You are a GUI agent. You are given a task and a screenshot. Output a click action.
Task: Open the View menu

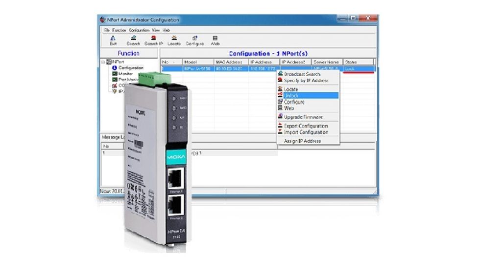point(156,30)
